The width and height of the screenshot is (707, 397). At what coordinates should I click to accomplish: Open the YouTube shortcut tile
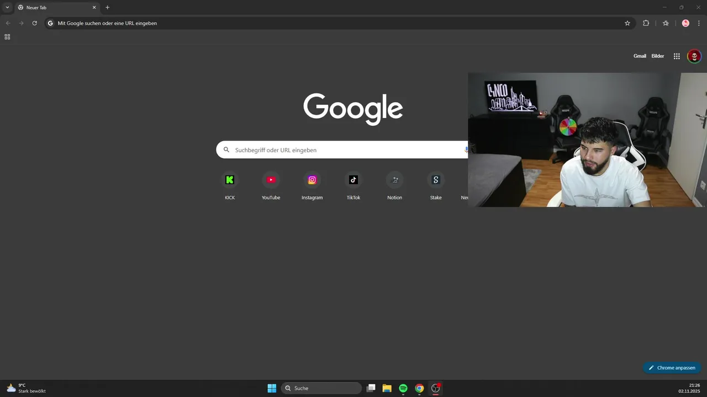271,186
